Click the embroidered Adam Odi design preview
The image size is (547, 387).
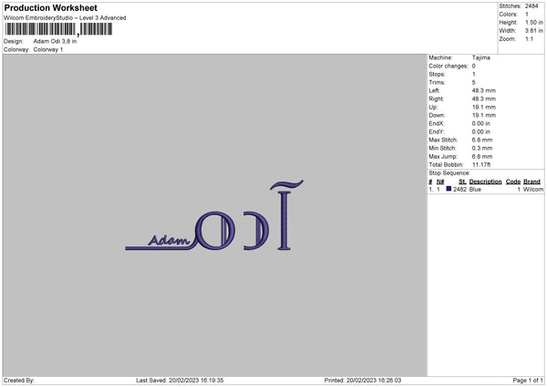(x=214, y=215)
